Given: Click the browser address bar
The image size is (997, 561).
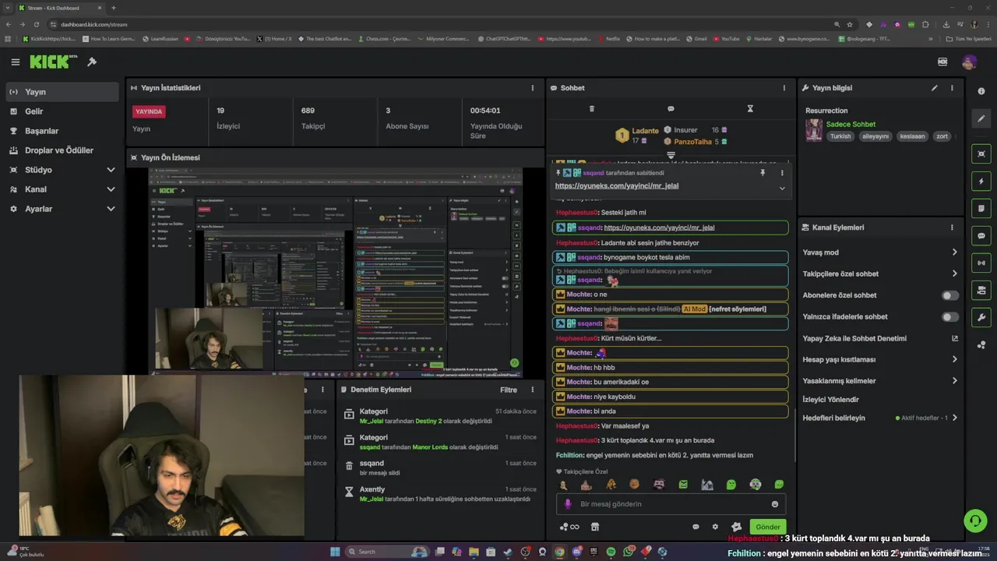Looking at the screenshot, I should coord(436,24).
